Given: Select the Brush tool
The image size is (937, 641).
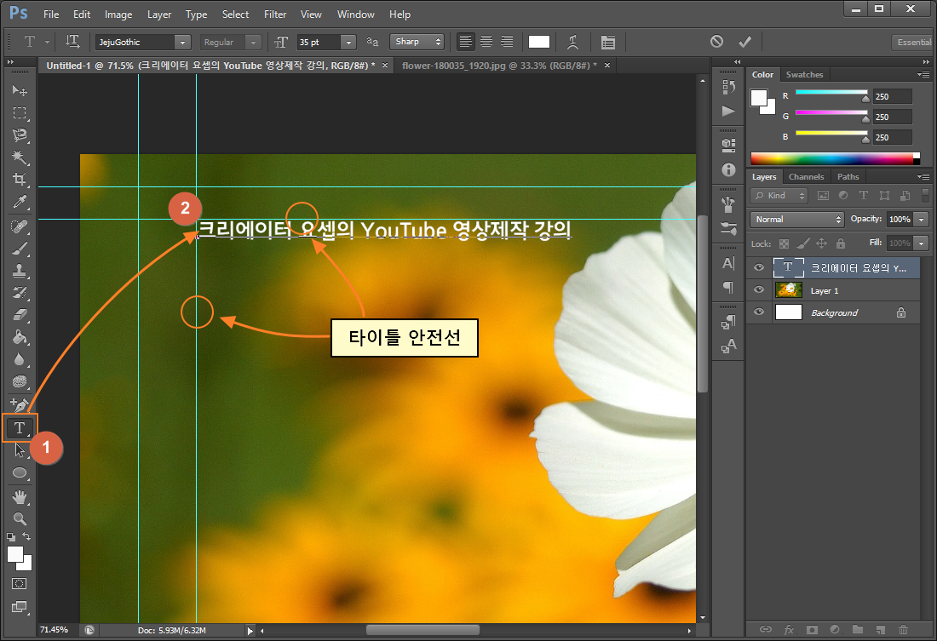Looking at the screenshot, I should click(19, 248).
